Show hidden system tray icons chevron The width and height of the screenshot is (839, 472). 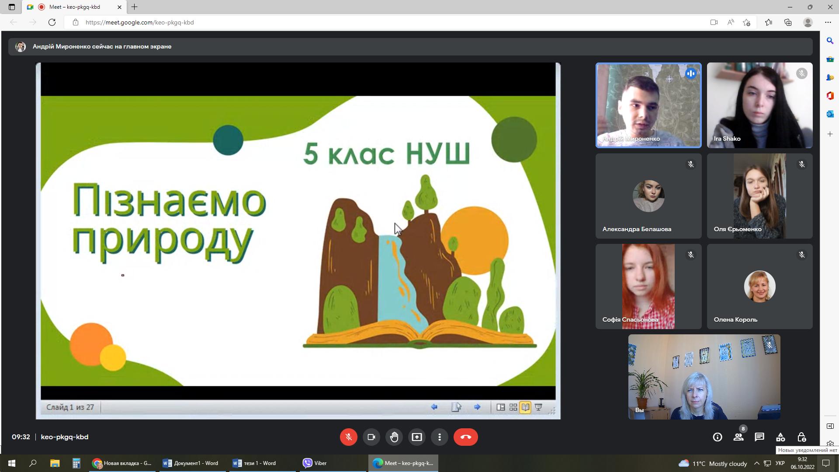pyautogui.click(x=757, y=463)
